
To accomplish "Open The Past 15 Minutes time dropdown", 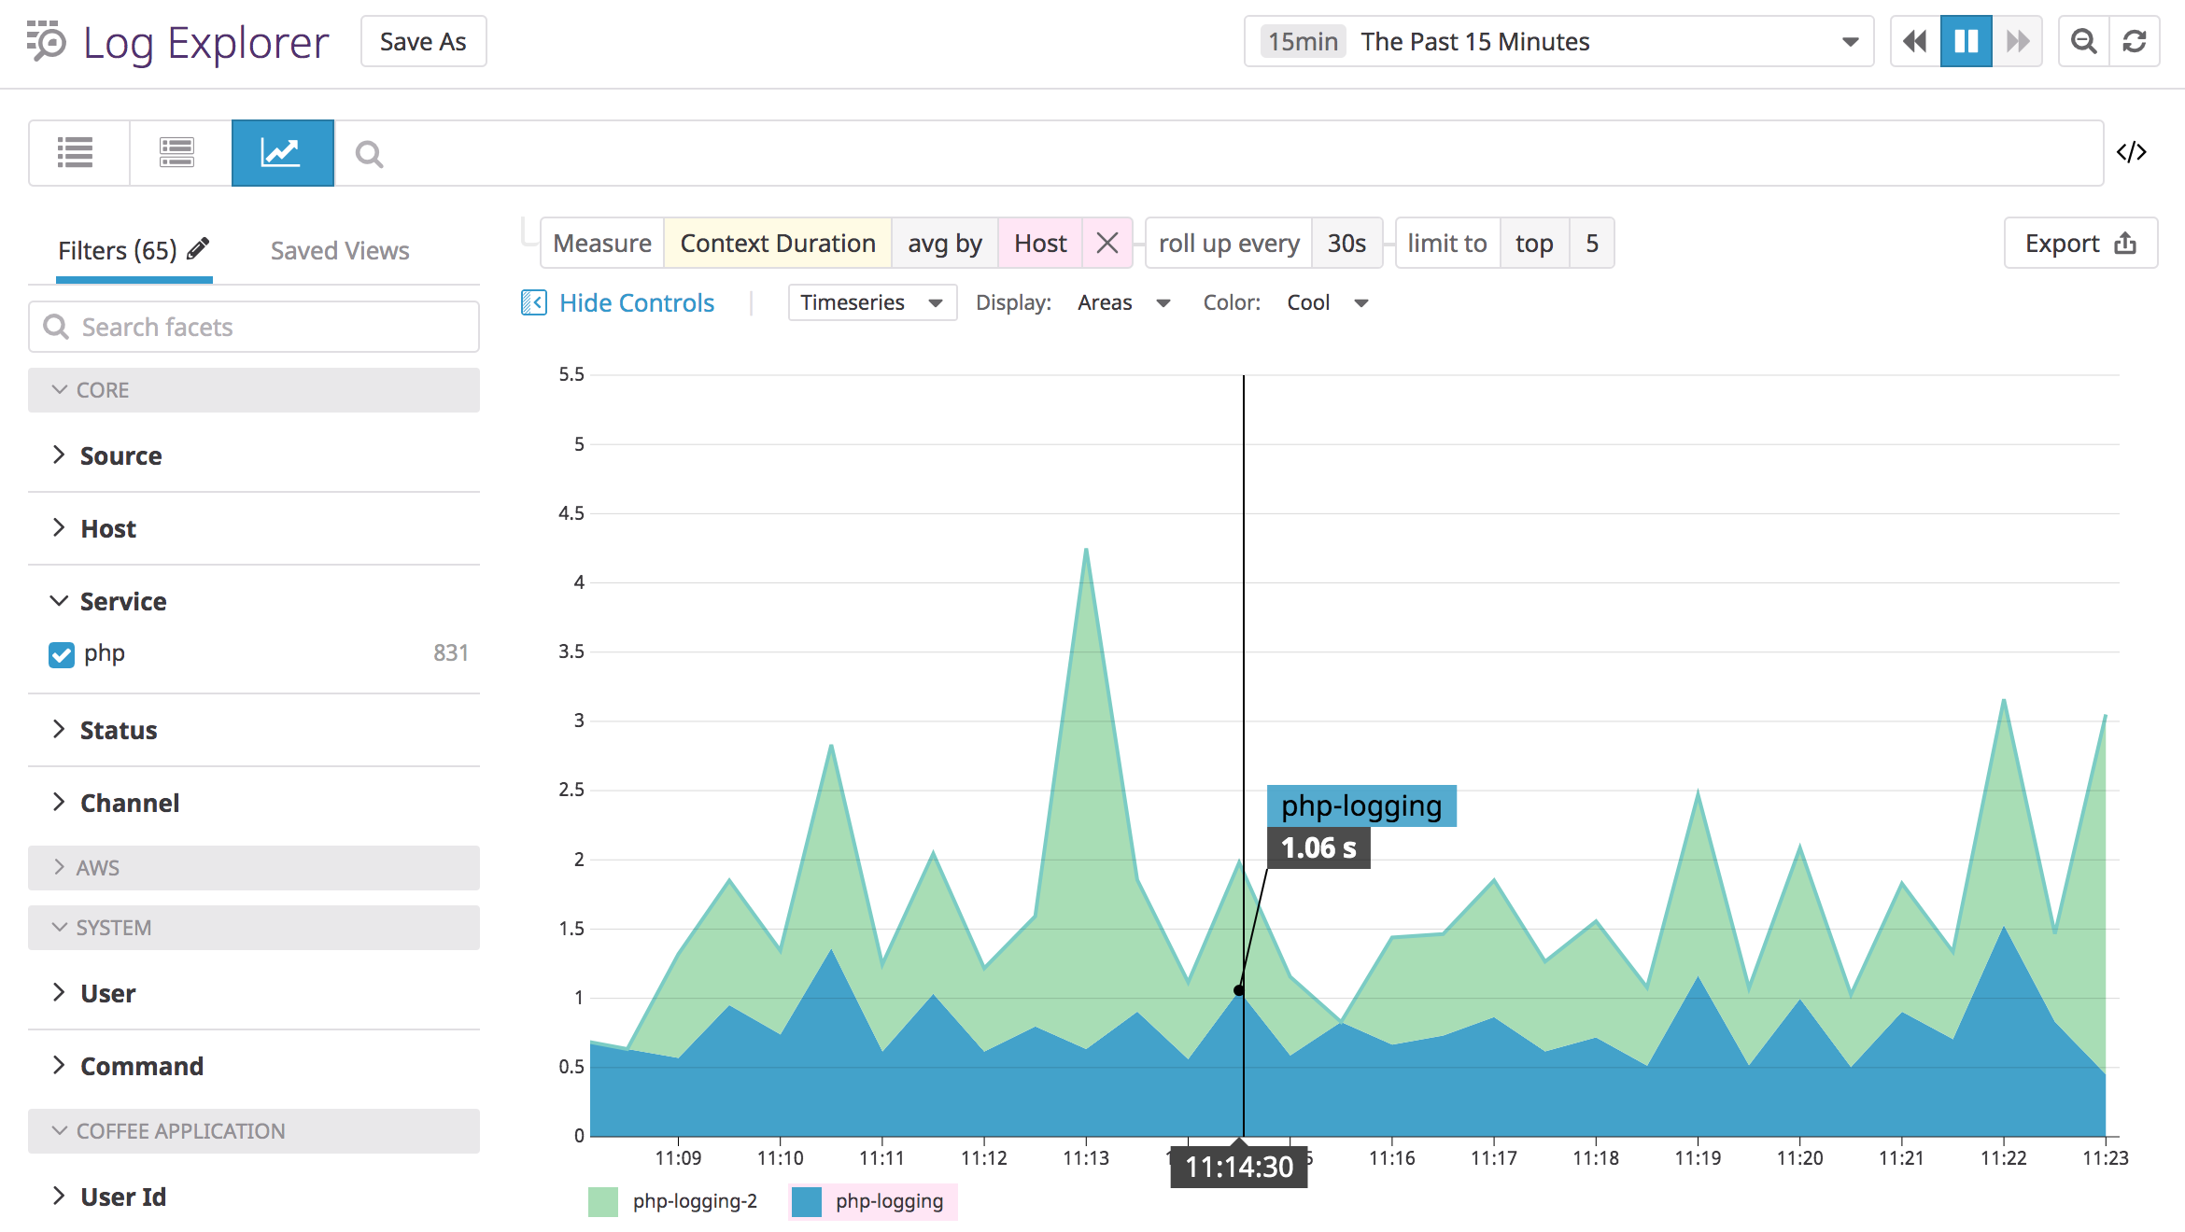I will [x=1558, y=41].
